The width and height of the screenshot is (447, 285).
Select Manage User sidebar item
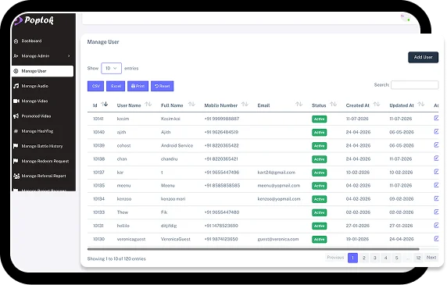[43, 71]
